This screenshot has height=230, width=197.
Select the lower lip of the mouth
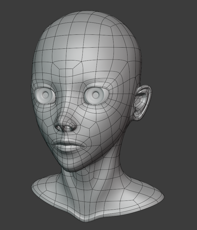coord(70,149)
